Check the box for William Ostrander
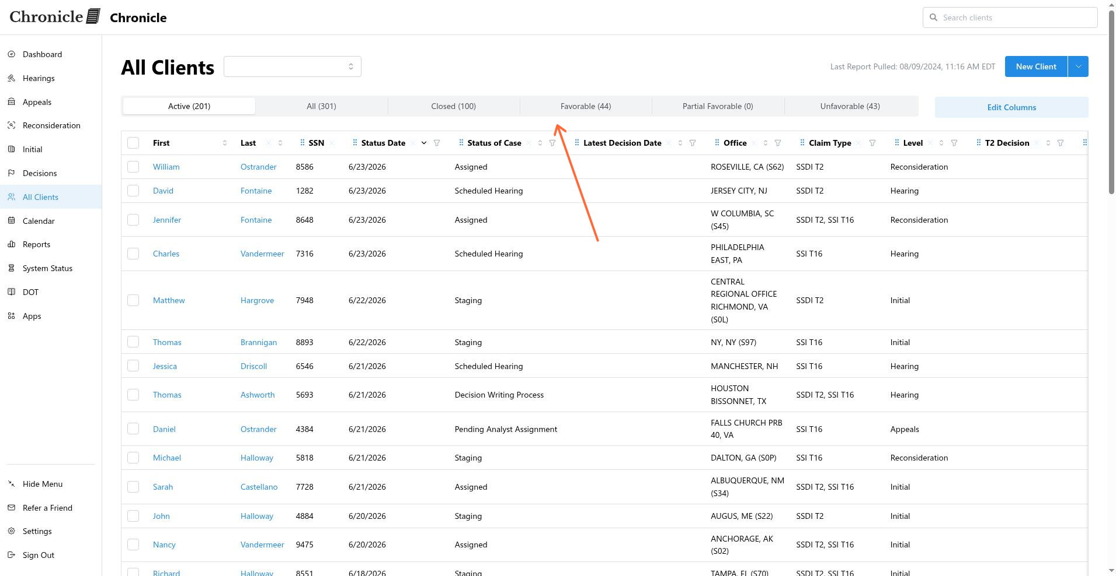 (133, 167)
